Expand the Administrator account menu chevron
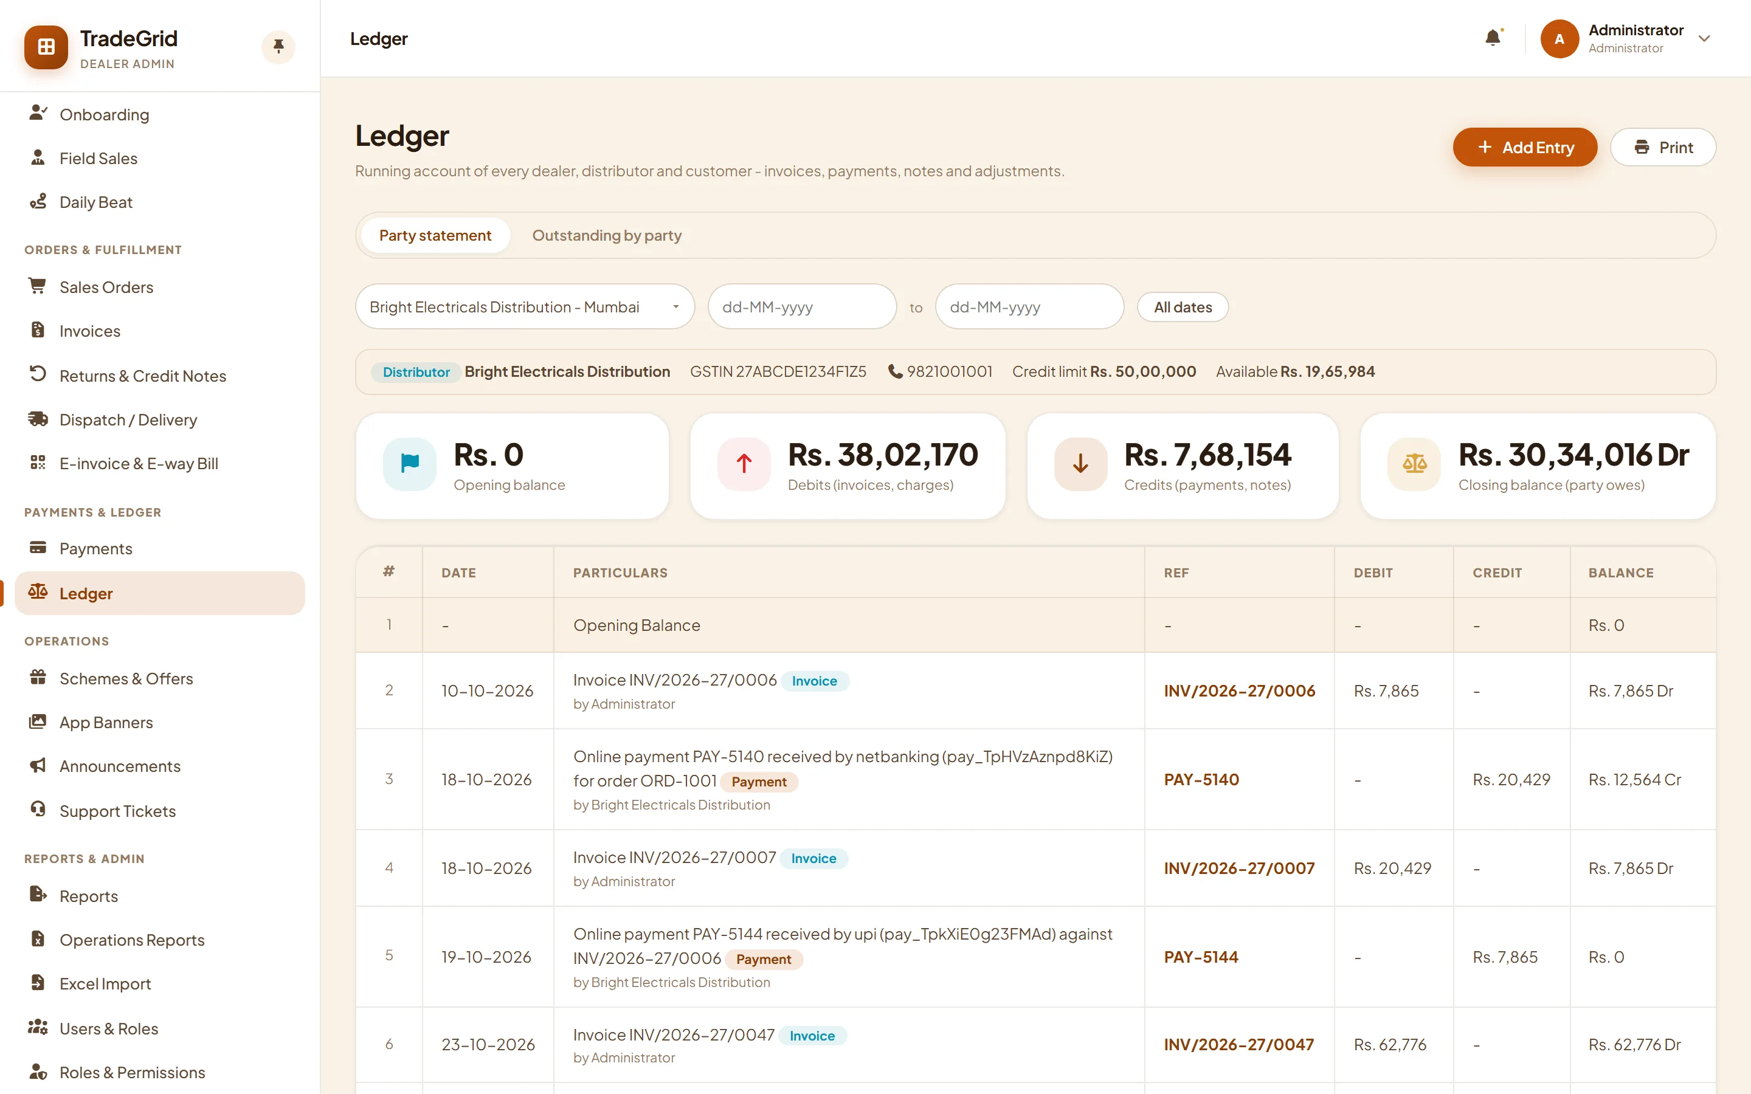Screen dimensions: 1751x1094 (x=1704, y=39)
